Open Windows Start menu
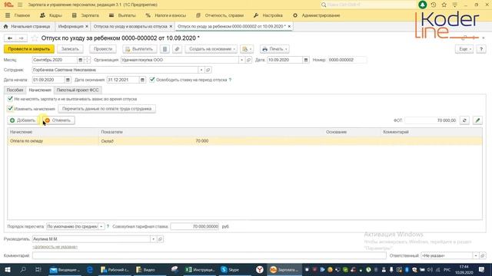Viewport: 492px width, 276px height. tap(8, 270)
